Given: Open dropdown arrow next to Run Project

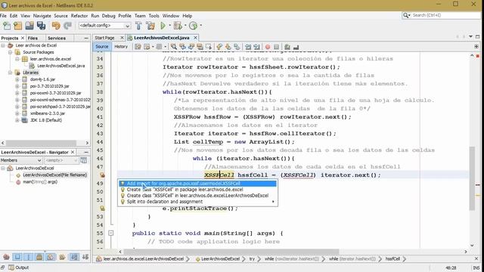Looking at the screenshot, I should [x=169, y=26].
